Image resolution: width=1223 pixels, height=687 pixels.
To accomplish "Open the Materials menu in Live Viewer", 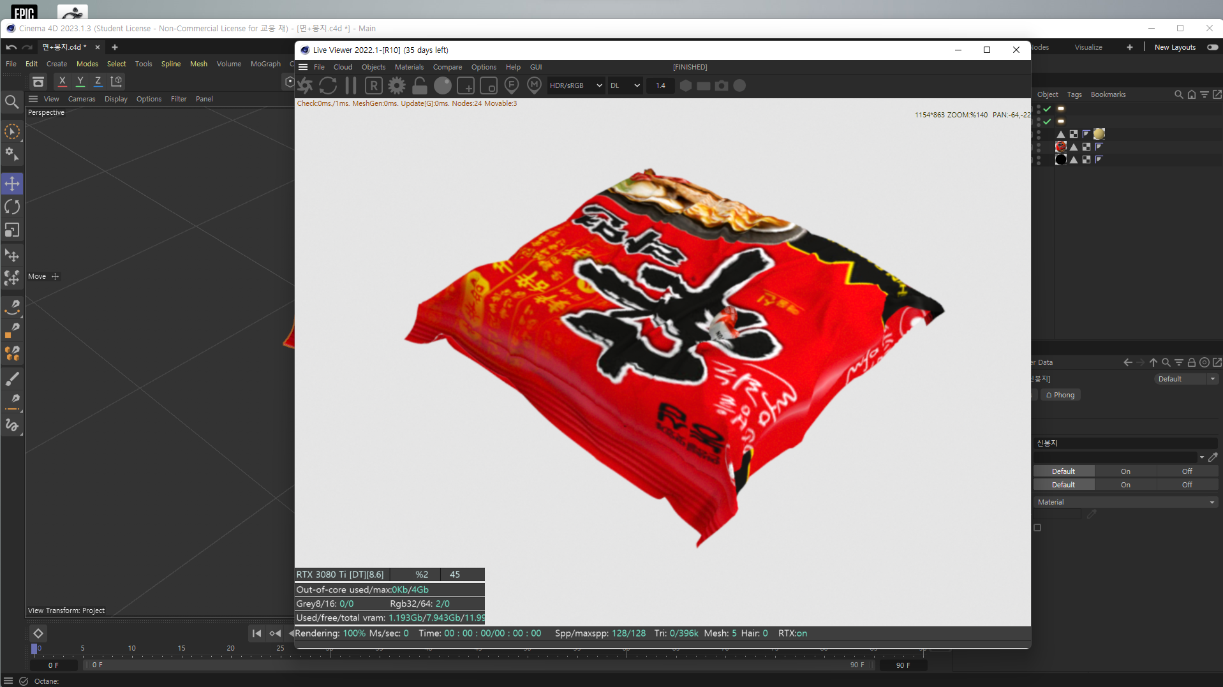I will (409, 67).
